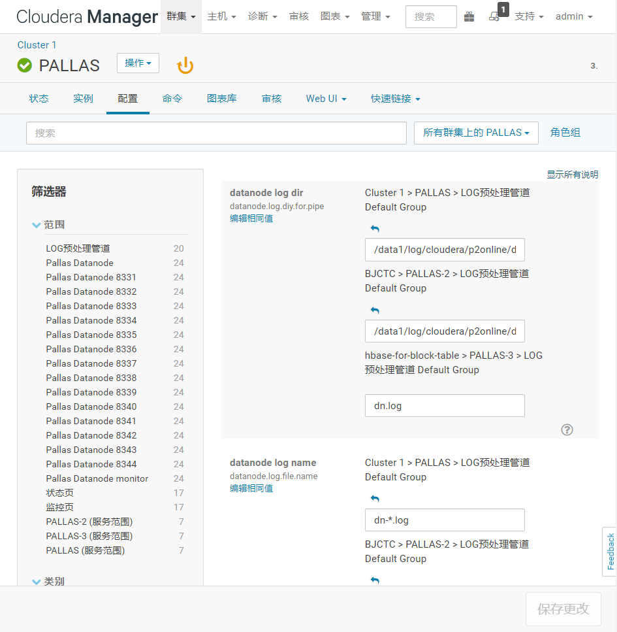617x632 pixels.
Task: Revert datanode log dir value with undo arrow
Action: 374,229
